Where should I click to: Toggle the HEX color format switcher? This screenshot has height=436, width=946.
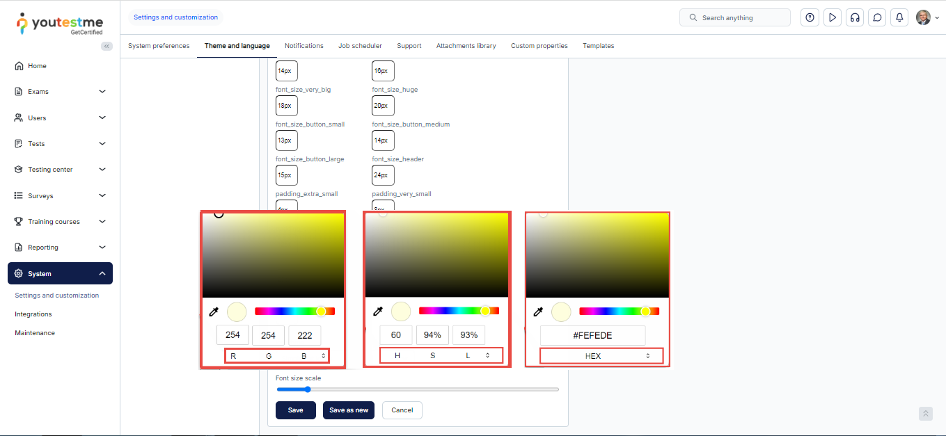pos(601,356)
